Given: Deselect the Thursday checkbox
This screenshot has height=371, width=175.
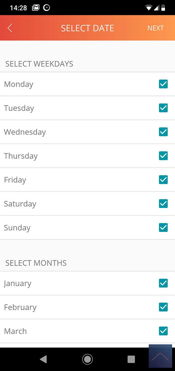Looking at the screenshot, I should tap(163, 156).
